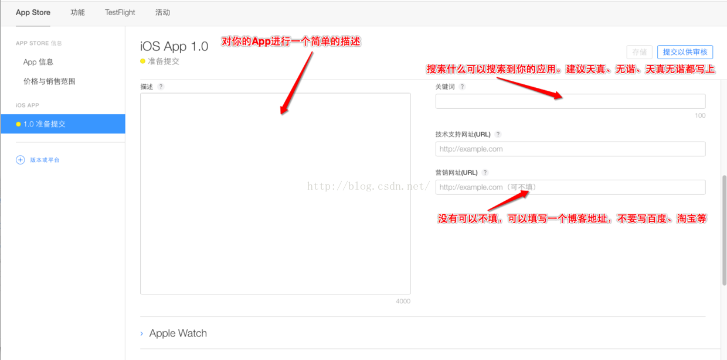This screenshot has height=360, width=727.
Task: Open help icon next to 营销网址(URL)
Action: point(485,173)
